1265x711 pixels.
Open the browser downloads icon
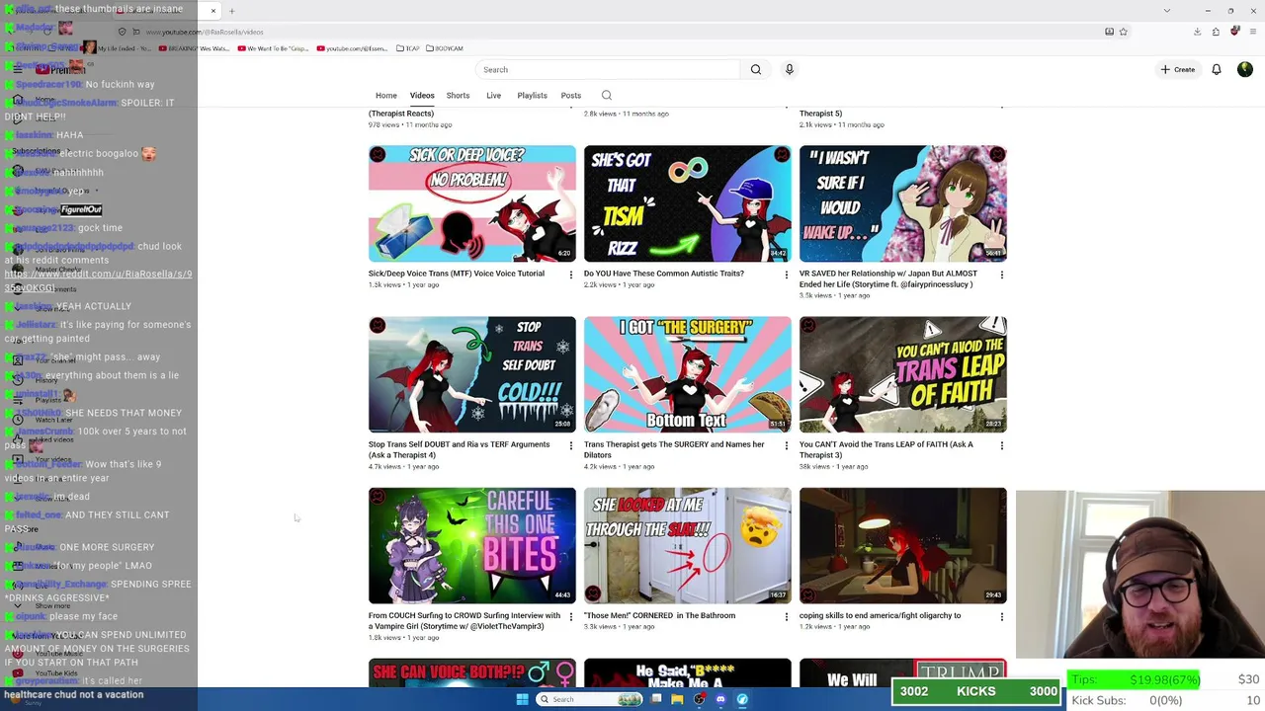(x=1197, y=32)
